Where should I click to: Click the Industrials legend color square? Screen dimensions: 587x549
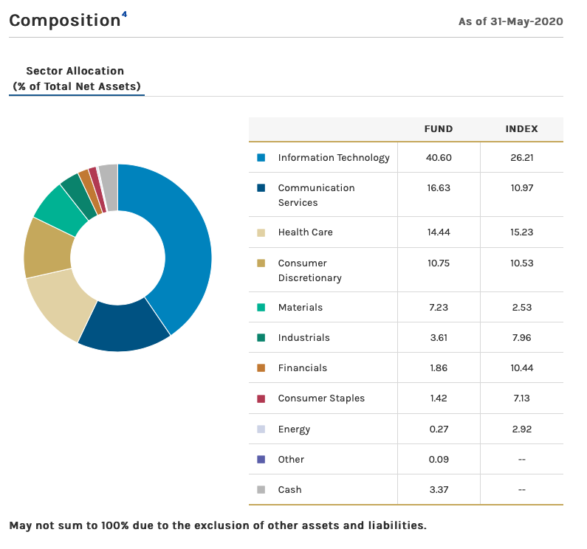pos(261,338)
